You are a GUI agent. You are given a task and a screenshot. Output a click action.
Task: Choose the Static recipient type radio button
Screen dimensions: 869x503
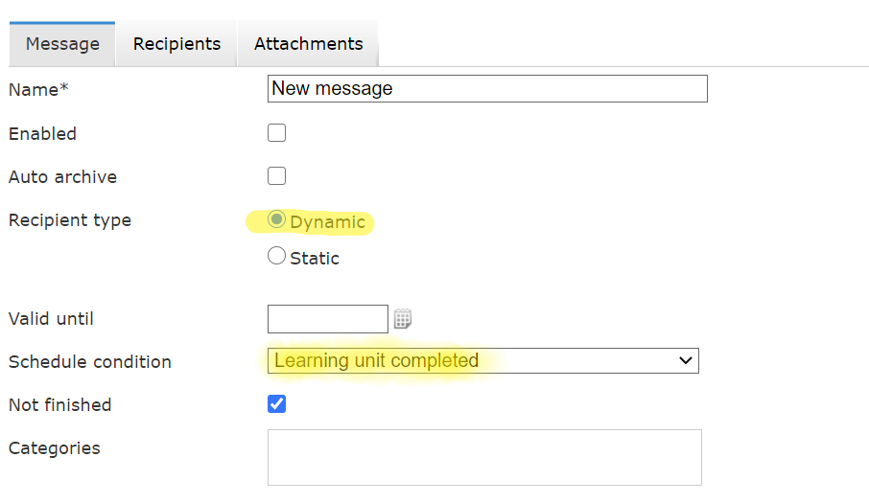pos(276,256)
